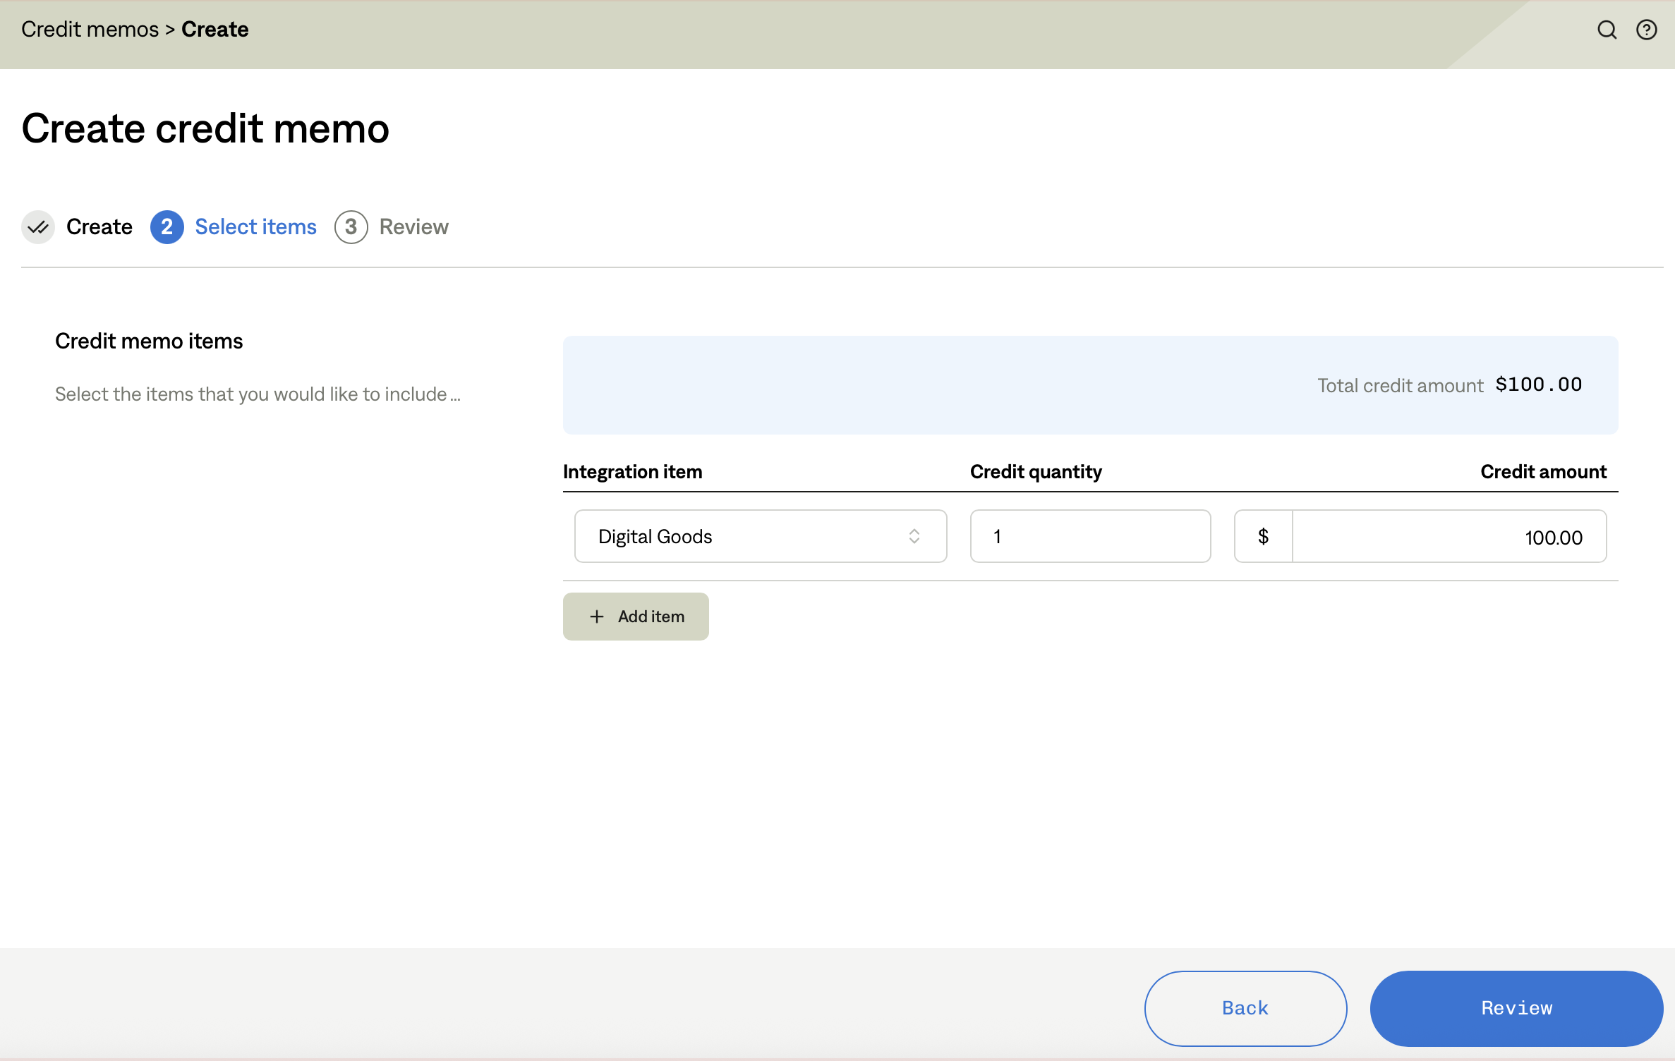Focus the Credit amount 100.00 field

click(1449, 537)
